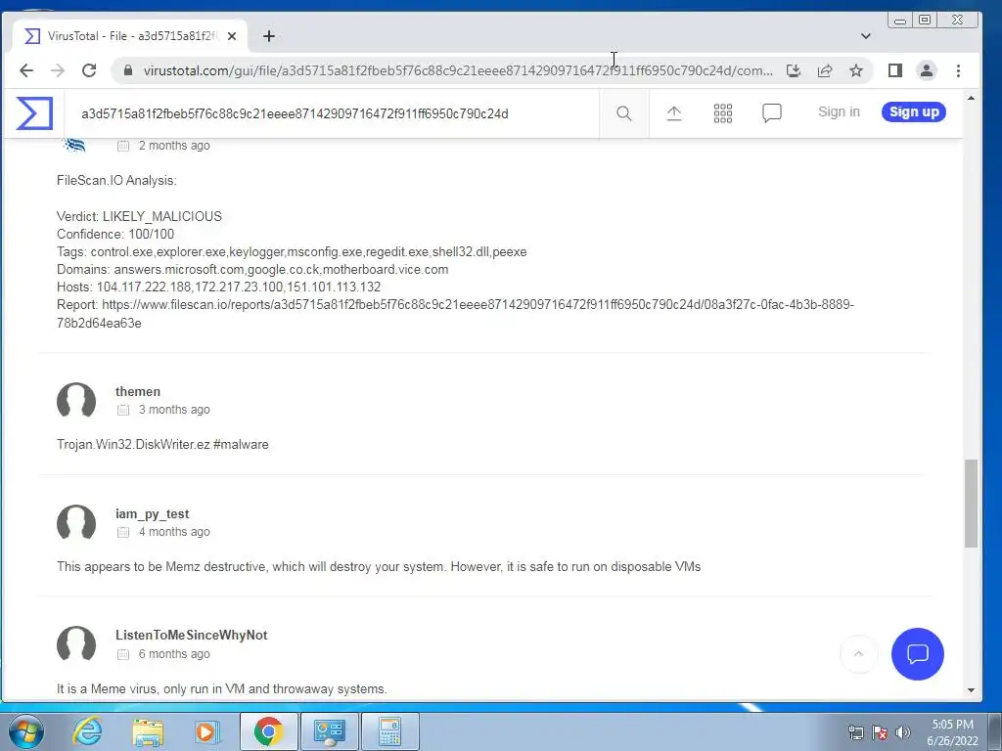Click the network tray icon
Image resolution: width=1002 pixels, height=751 pixels.
[855, 732]
